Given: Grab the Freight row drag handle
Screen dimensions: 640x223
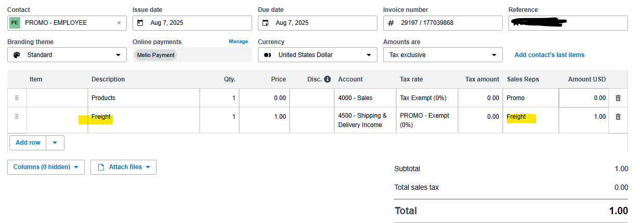Looking at the screenshot, I should (x=17, y=117).
